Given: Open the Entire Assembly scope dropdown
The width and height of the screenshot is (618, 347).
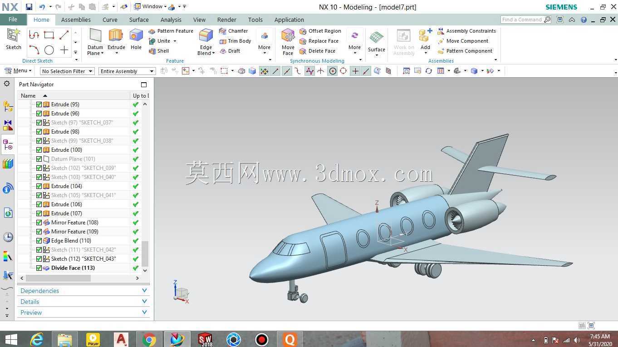Looking at the screenshot, I should coord(127,71).
